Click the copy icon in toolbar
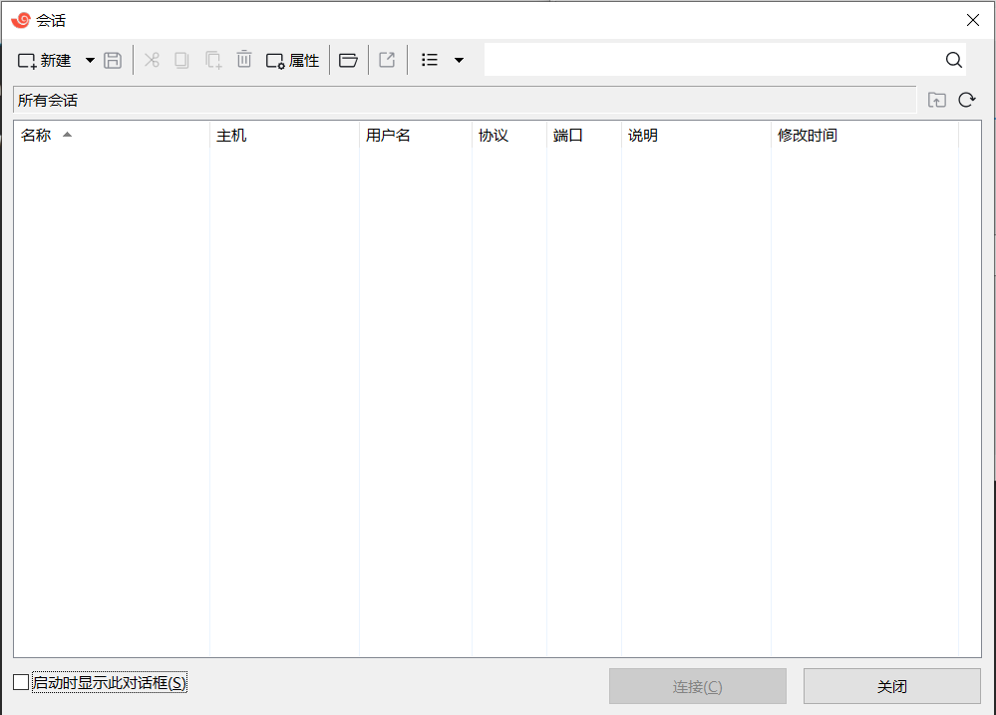 coord(181,61)
